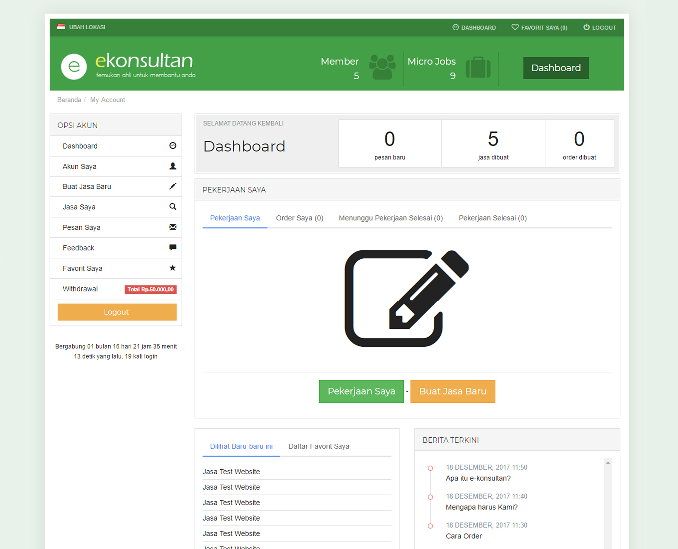This screenshot has width=678, height=549.
Task: Click the magnifier icon beside Jasa Saya
Action: tap(173, 207)
